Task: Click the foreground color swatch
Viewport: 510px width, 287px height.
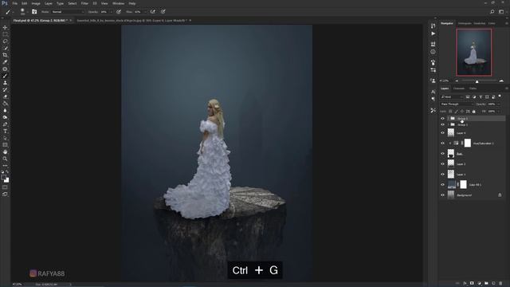Action: pyautogui.click(x=3, y=177)
